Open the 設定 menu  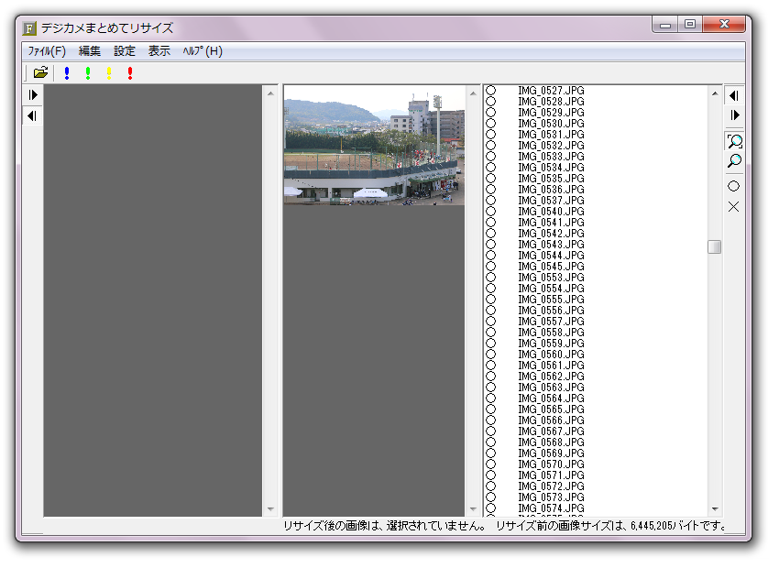(x=125, y=51)
